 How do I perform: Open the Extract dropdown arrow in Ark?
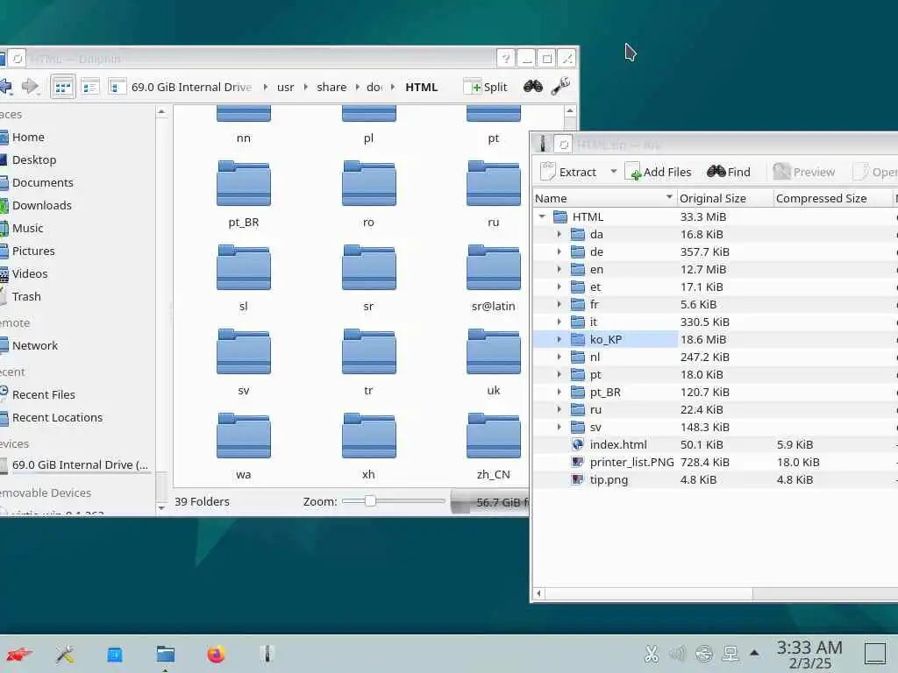pyautogui.click(x=613, y=171)
